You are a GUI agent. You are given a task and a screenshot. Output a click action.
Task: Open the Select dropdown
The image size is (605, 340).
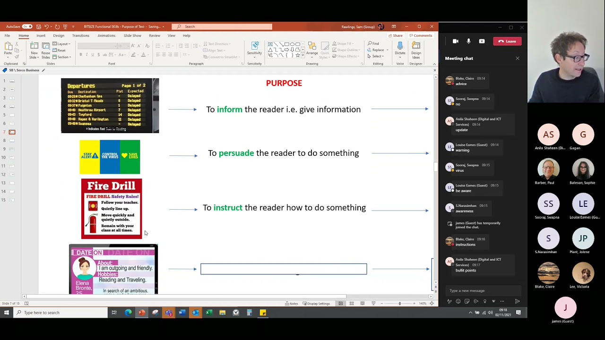(377, 56)
